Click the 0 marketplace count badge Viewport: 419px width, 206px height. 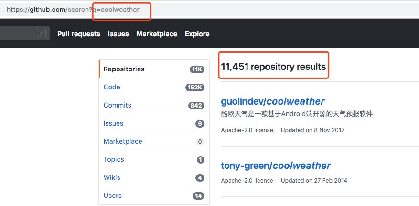[200, 142]
